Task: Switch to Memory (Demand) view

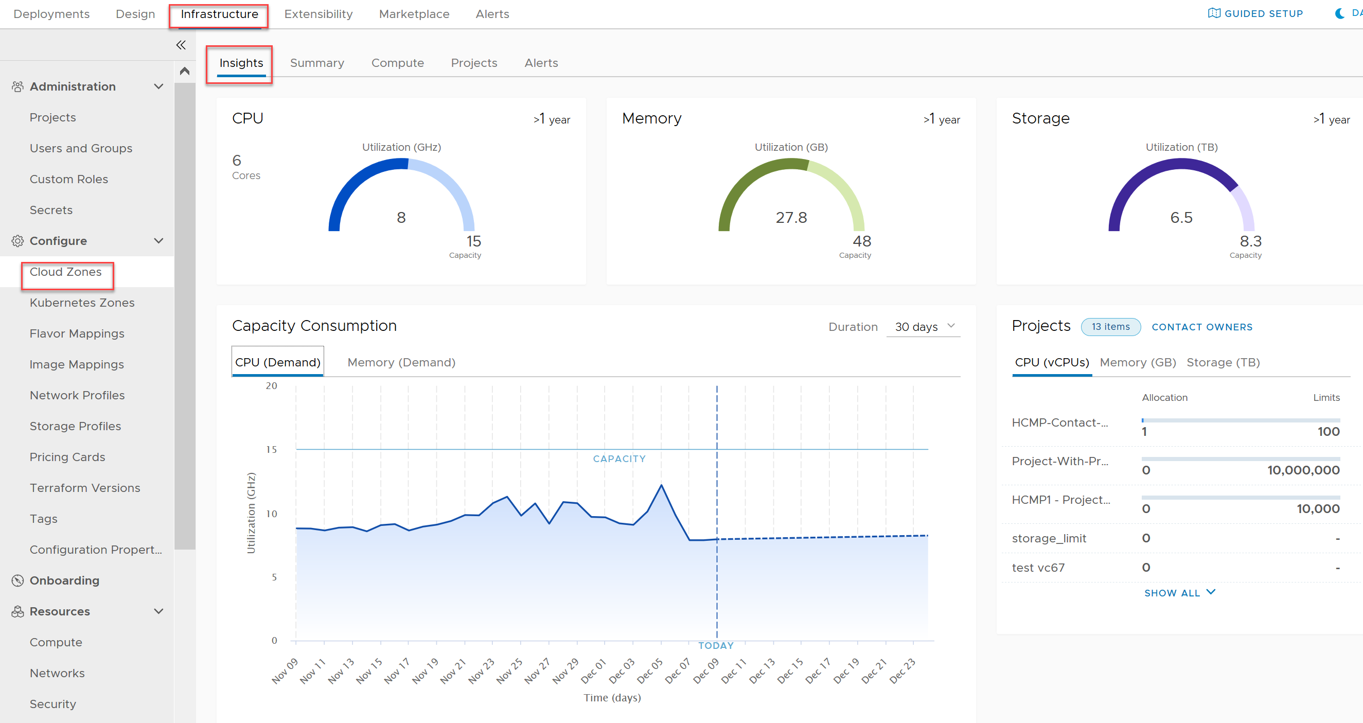Action: (401, 361)
